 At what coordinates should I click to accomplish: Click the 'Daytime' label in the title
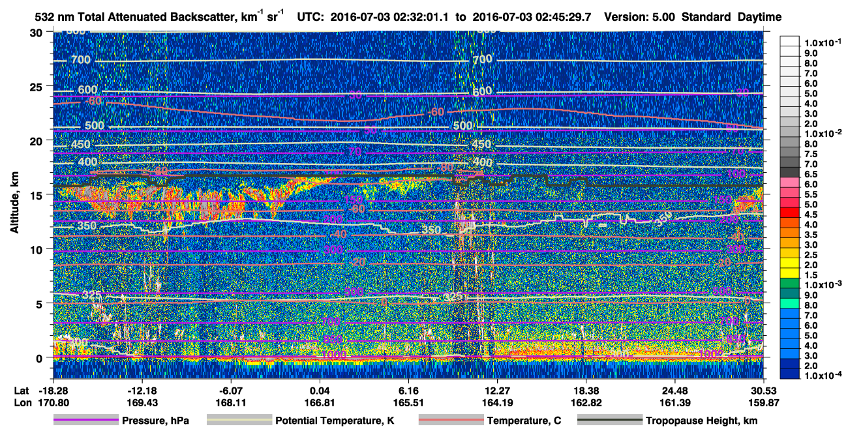(759, 17)
